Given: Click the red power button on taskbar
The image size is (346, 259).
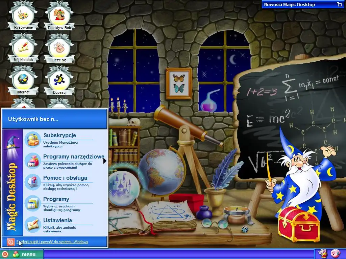Looking at the screenshot, I should (x=5, y=254).
